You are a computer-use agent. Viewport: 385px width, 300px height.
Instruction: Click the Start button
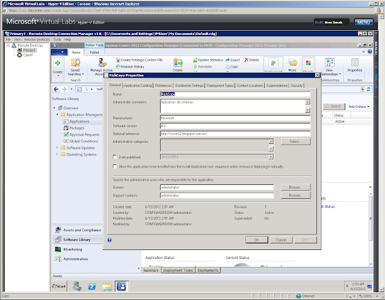pos(59,286)
